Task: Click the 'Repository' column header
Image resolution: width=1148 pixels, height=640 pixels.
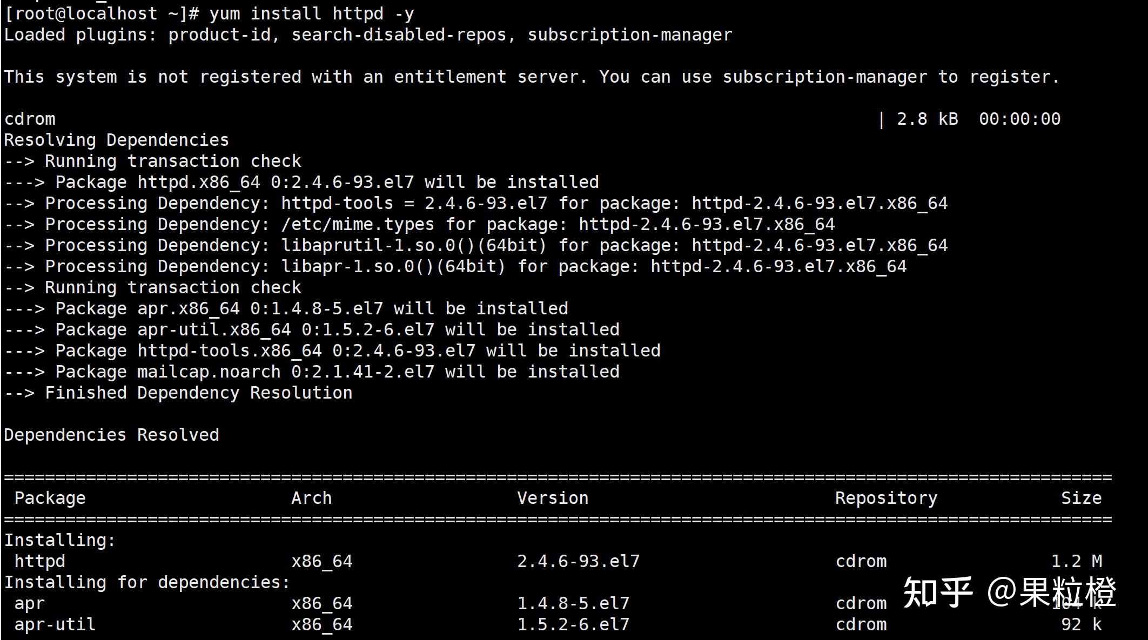Action: 887,498
